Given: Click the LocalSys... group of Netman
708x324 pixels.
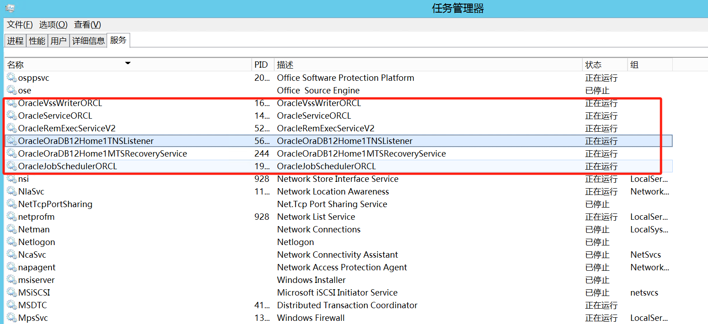Looking at the screenshot, I should [649, 229].
